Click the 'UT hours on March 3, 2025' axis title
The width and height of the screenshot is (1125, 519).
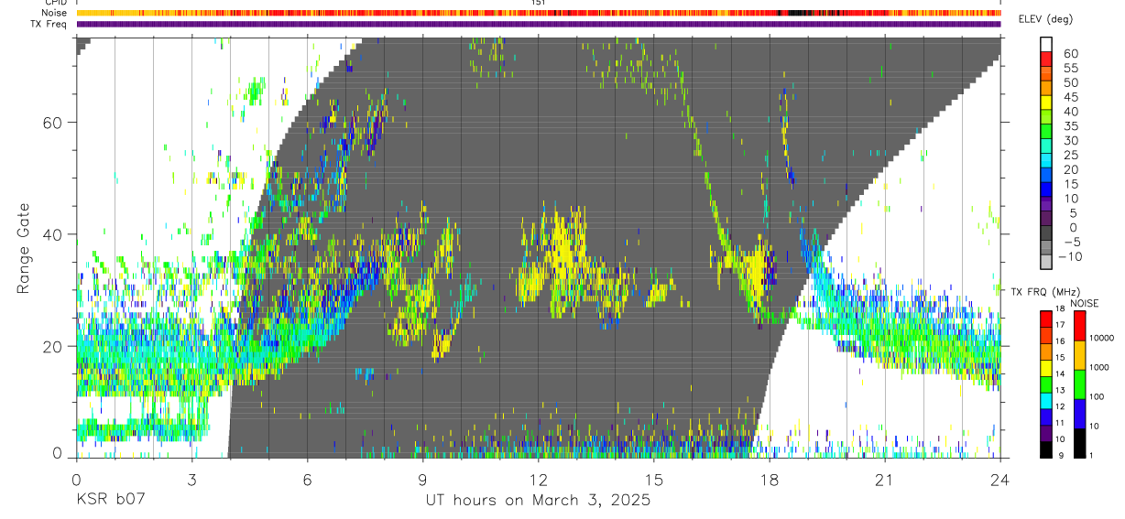(538, 501)
